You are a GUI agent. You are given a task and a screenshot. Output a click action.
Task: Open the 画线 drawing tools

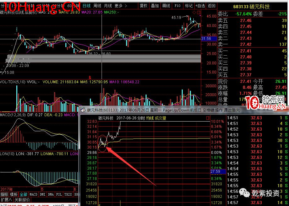point(166,6)
